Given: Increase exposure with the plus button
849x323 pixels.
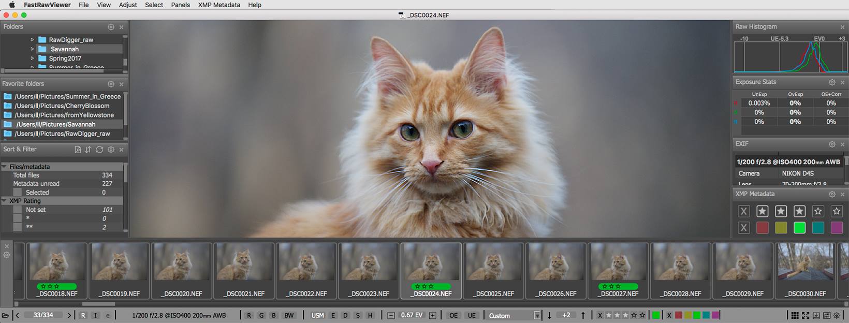Looking at the screenshot, I should [433, 315].
